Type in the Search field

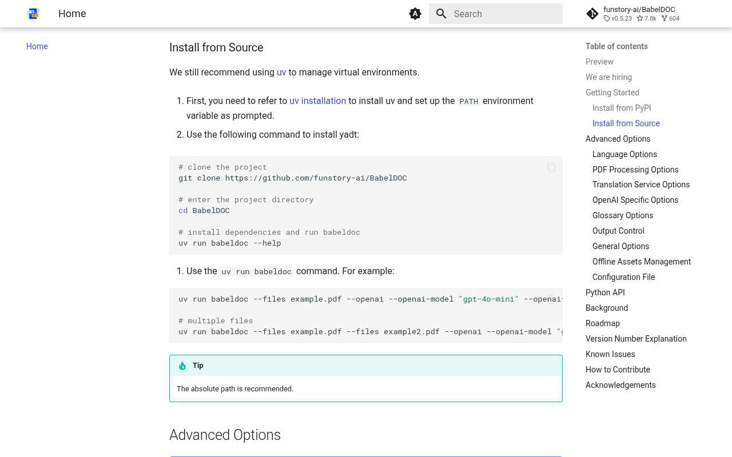[x=503, y=14]
